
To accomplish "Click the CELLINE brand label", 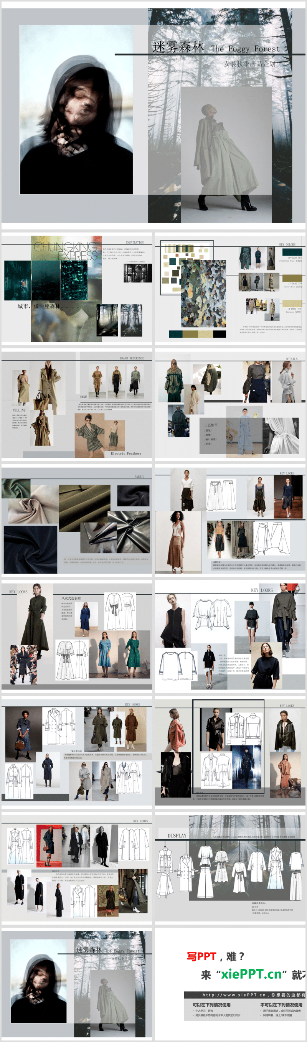I will pos(19,410).
